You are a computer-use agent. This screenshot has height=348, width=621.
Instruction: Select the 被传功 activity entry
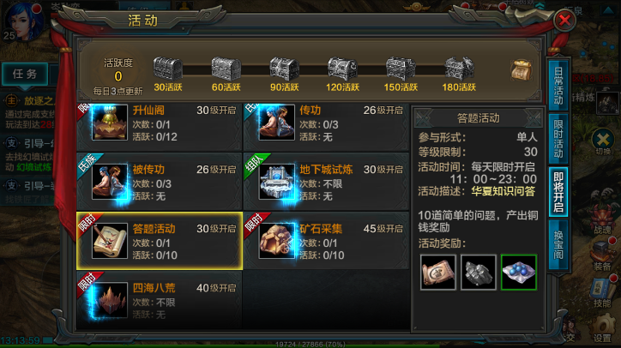160,182
